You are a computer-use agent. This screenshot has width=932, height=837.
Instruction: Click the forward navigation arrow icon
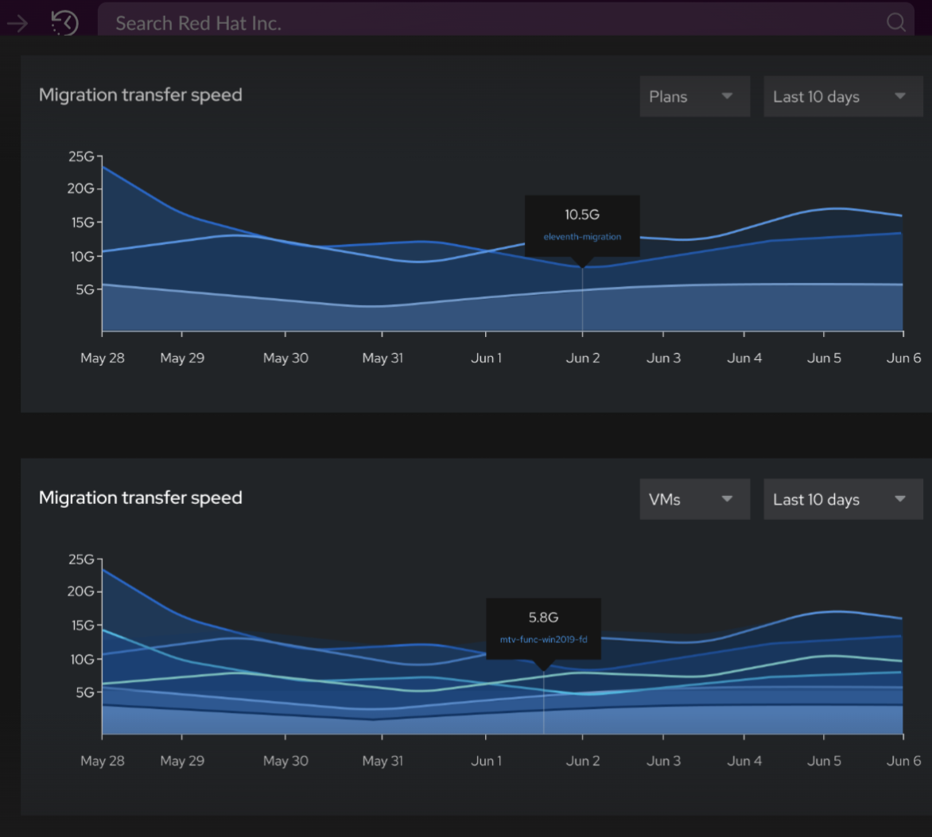coord(17,23)
